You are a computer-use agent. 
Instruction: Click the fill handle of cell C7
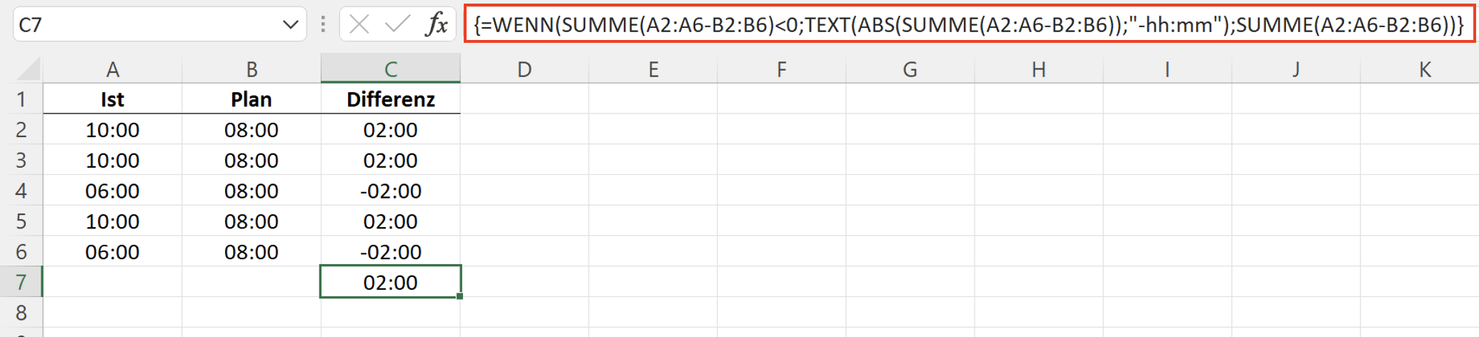pyautogui.click(x=459, y=296)
